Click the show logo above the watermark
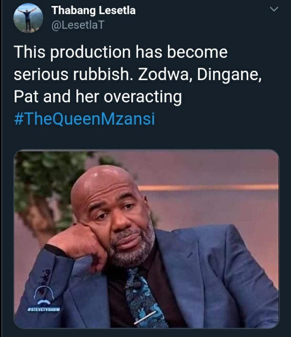Screen dimensions: 291x337 click(44, 295)
